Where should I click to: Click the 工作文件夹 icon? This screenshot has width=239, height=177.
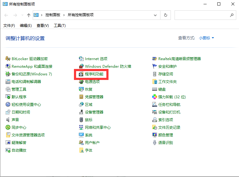coord(155,81)
